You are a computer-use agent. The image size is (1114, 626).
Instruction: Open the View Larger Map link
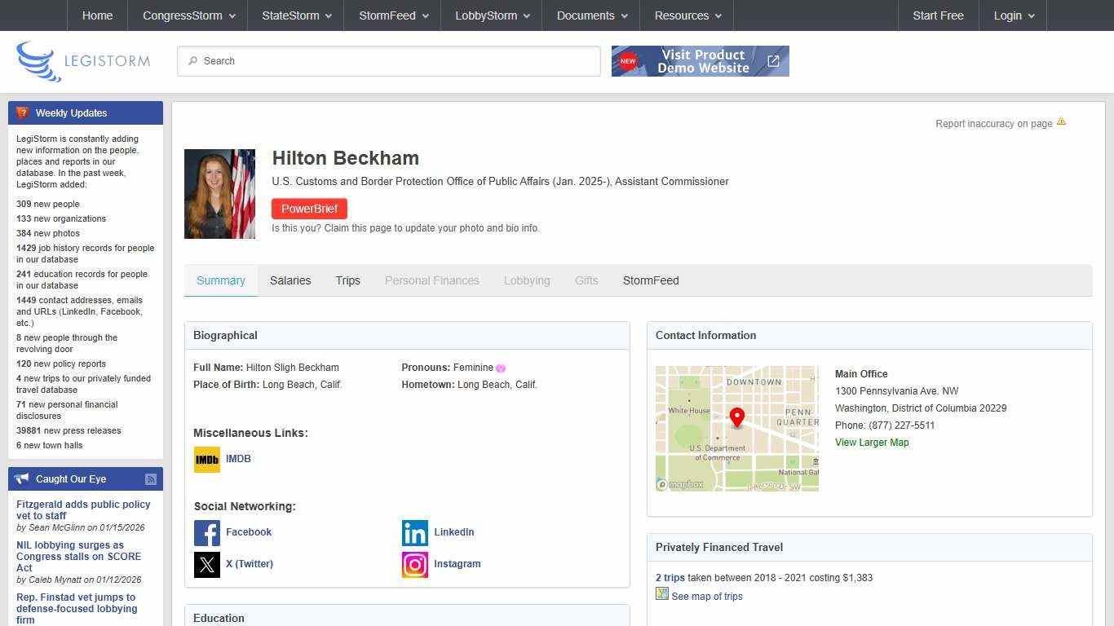871,443
